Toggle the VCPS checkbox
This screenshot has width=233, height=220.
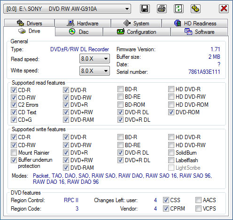point(198,209)
